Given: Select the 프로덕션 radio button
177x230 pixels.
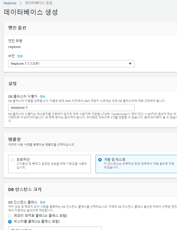Looking at the screenshot, I should click(12, 160).
